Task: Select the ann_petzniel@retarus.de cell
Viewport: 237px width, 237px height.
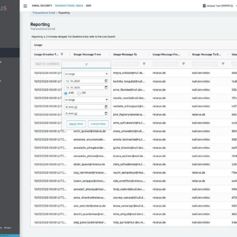Action: 90,206
